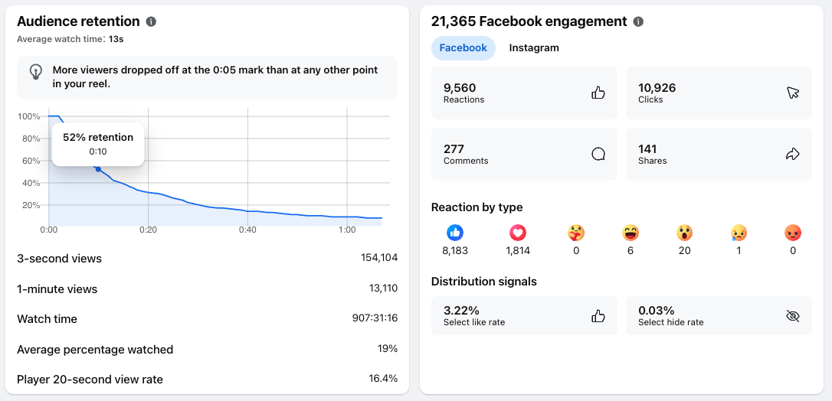Open the 9,560 Reactions card
This screenshot has width=832, height=401.
point(524,93)
